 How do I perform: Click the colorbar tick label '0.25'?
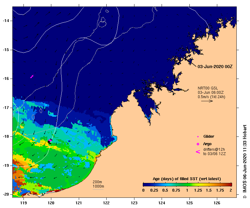click(154, 190)
